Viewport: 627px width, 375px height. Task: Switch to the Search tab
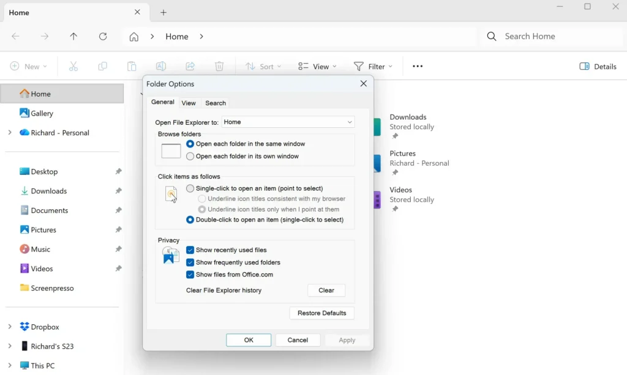[x=216, y=103]
